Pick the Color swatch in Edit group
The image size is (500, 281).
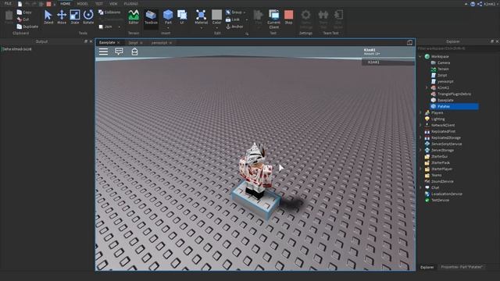coord(217,14)
